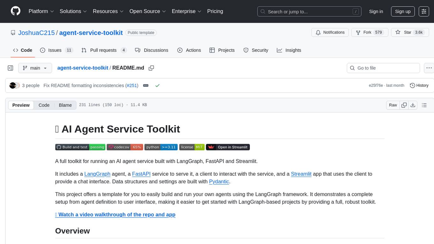The width and height of the screenshot is (434, 244).
Task: Follow the Pydantic hyperlink
Action: [219, 181]
